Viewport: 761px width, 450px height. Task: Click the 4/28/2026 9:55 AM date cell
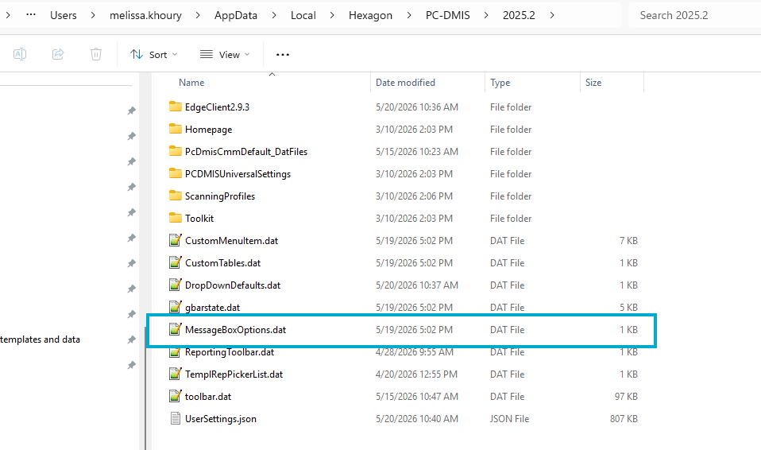tap(415, 352)
